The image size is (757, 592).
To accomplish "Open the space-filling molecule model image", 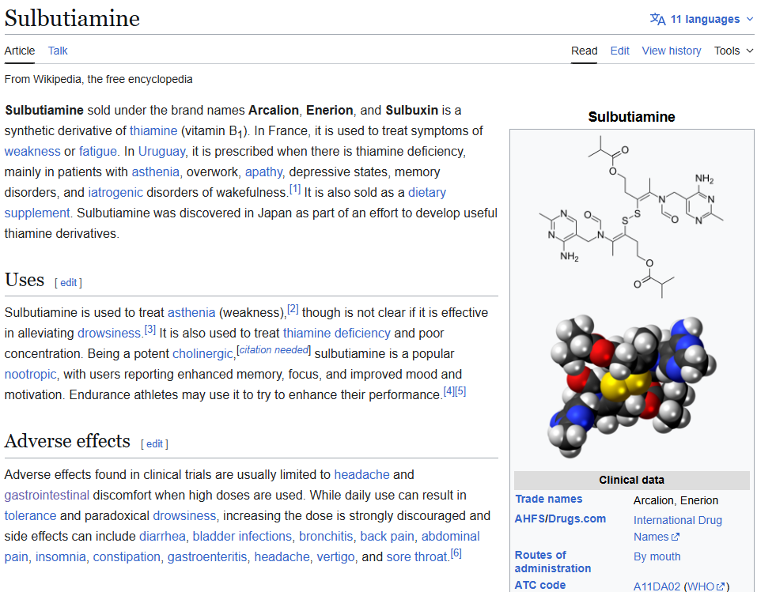I will (x=631, y=386).
